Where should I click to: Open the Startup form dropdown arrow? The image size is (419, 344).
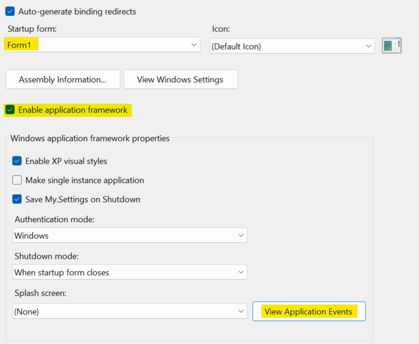(x=194, y=45)
